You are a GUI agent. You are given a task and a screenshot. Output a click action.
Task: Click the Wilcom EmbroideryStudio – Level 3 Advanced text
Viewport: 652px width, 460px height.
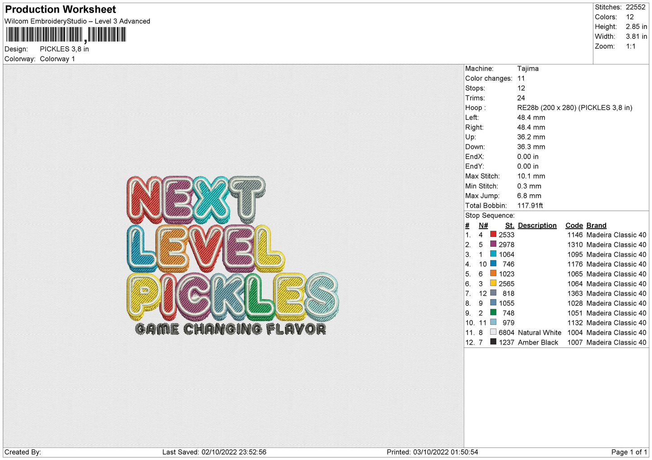[77, 21]
